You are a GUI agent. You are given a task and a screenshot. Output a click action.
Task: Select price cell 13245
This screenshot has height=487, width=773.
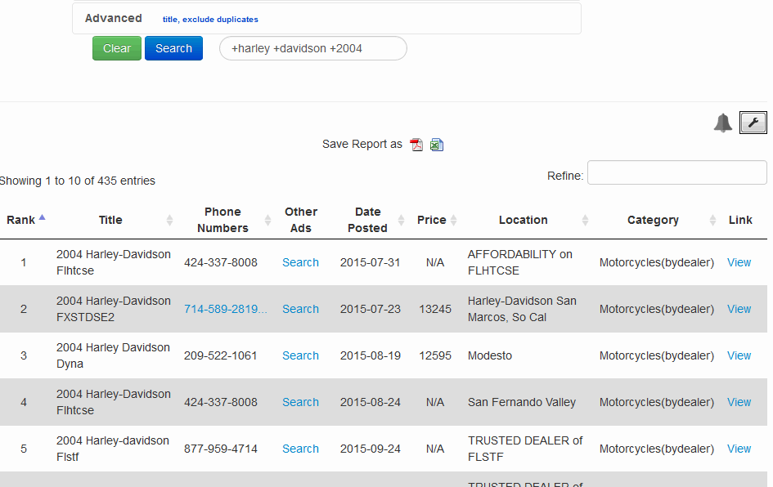coord(435,309)
